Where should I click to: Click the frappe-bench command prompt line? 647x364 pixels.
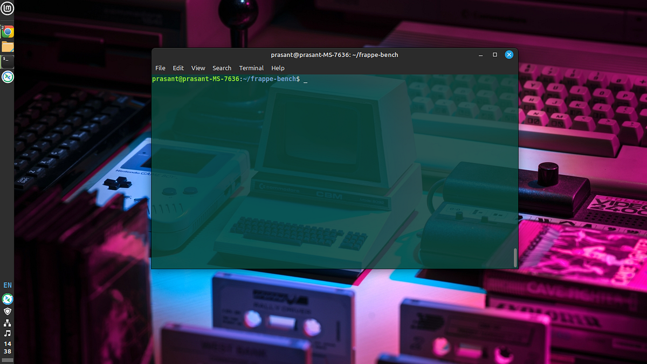226,79
